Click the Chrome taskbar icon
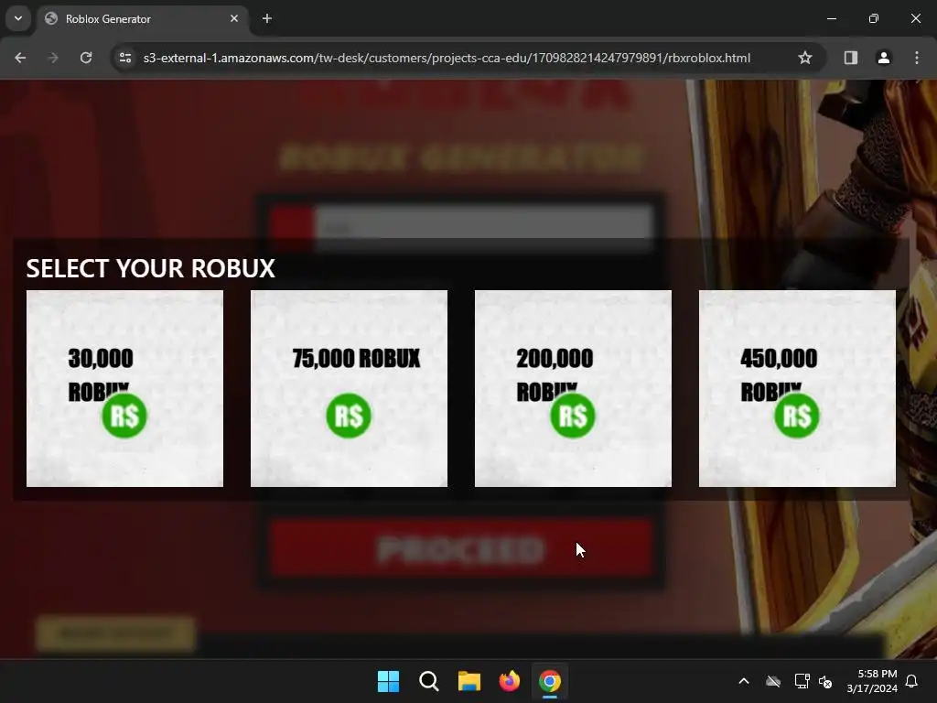 click(550, 681)
